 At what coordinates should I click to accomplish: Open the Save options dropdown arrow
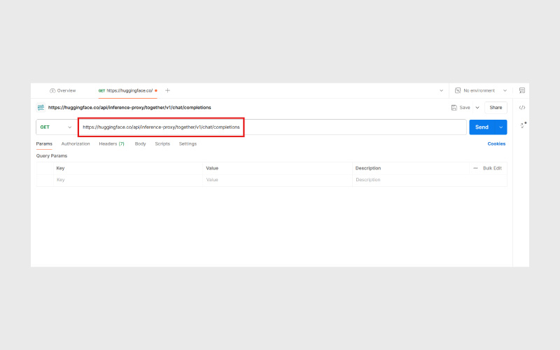pyautogui.click(x=477, y=108)
